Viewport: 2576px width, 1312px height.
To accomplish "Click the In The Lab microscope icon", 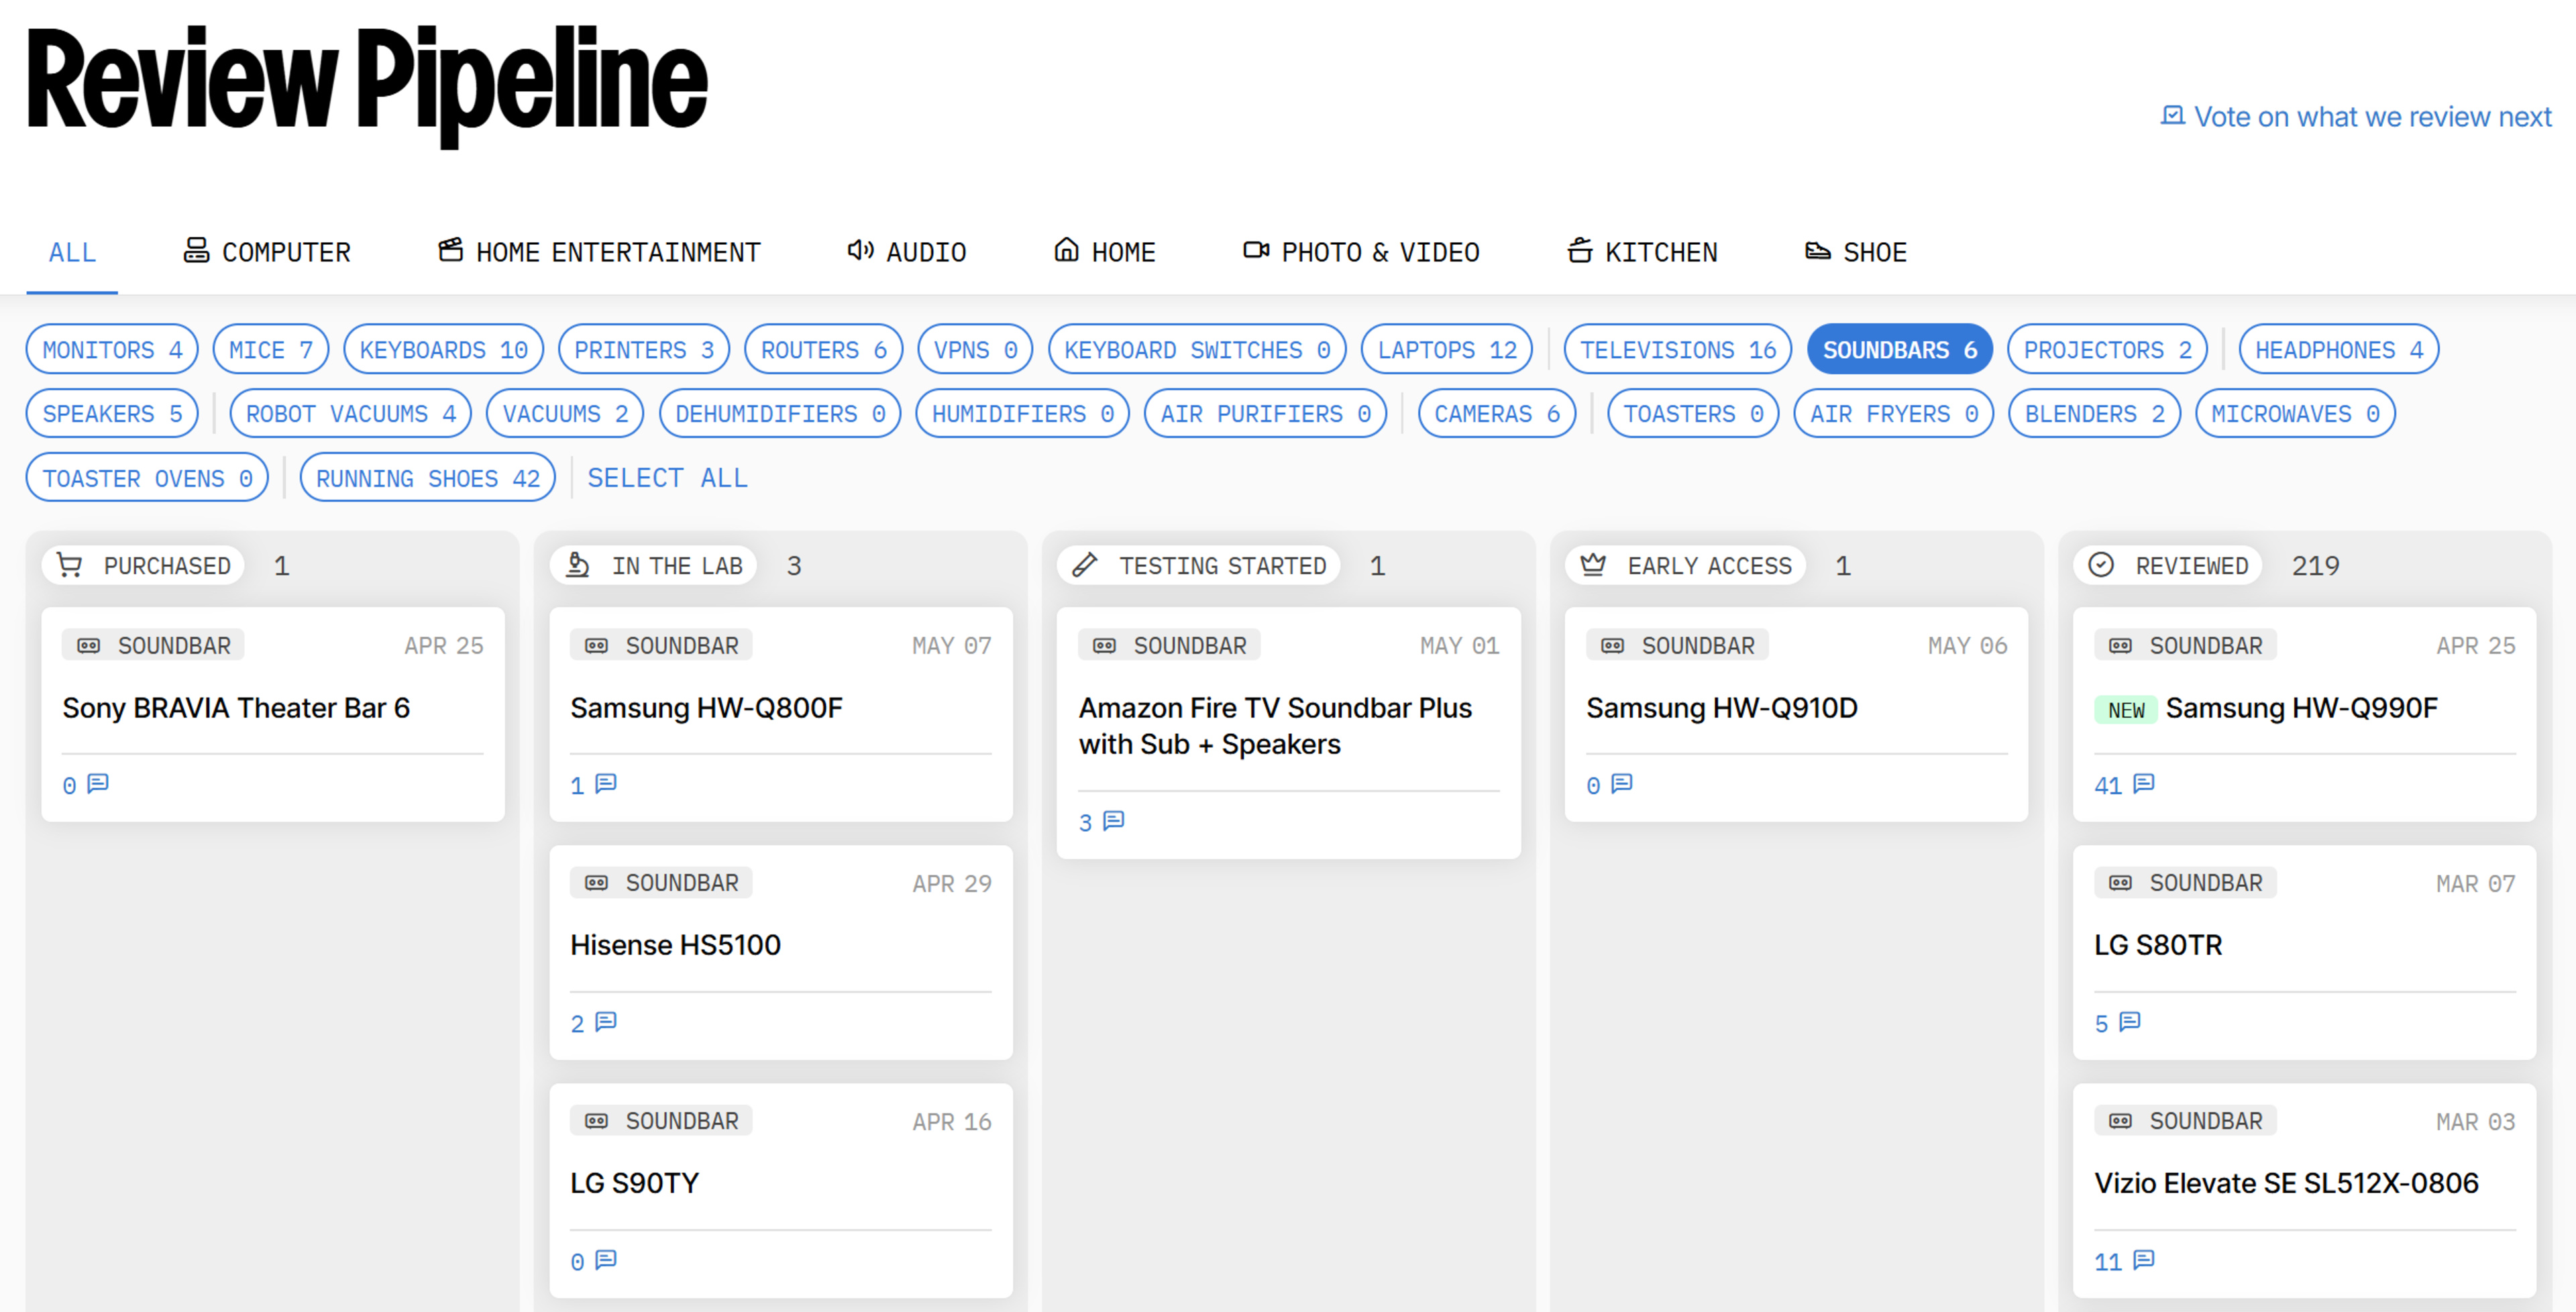I will 577,565.
